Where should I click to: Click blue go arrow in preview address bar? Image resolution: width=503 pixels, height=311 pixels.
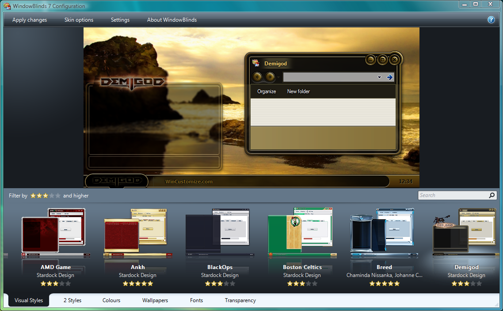[x=390, y=77]
